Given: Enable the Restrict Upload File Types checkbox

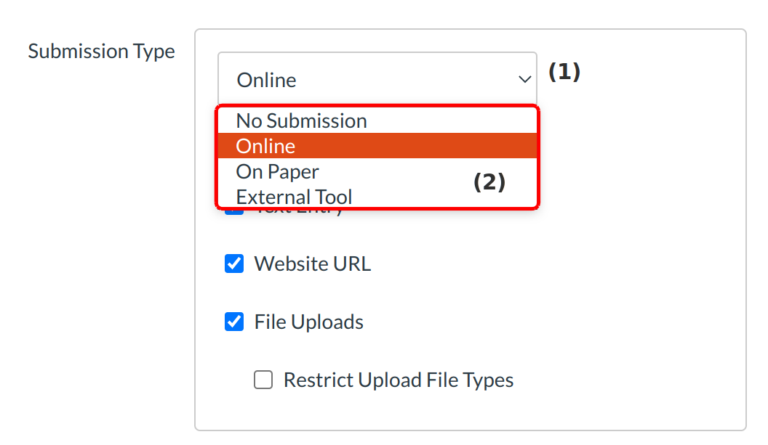Looking at the screenshot, I should point(263,380).
